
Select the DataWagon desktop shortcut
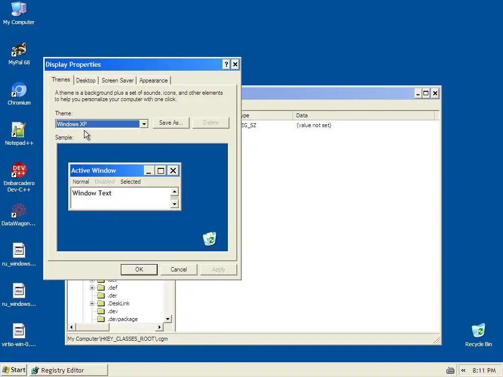pyautogui.click(x=19, y=215)
